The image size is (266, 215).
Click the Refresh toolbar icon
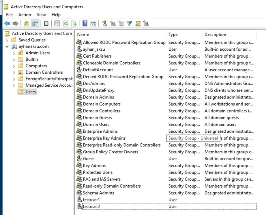[66, 24]
